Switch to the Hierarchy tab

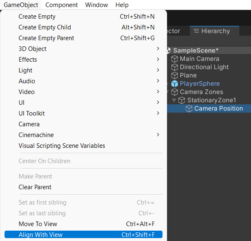click(215, 31)
